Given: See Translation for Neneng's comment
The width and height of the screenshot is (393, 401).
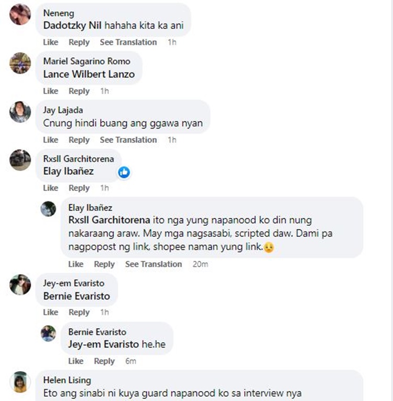Looking at the screenshot, I should click(x=128, y=42).
